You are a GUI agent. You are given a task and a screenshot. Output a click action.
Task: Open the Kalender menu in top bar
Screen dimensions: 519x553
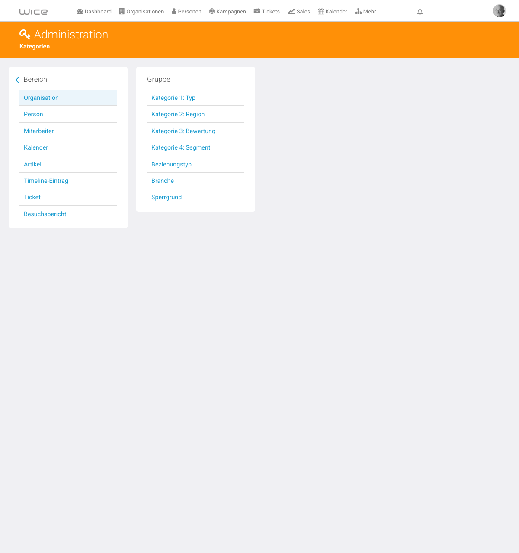[x=333, y=12]
